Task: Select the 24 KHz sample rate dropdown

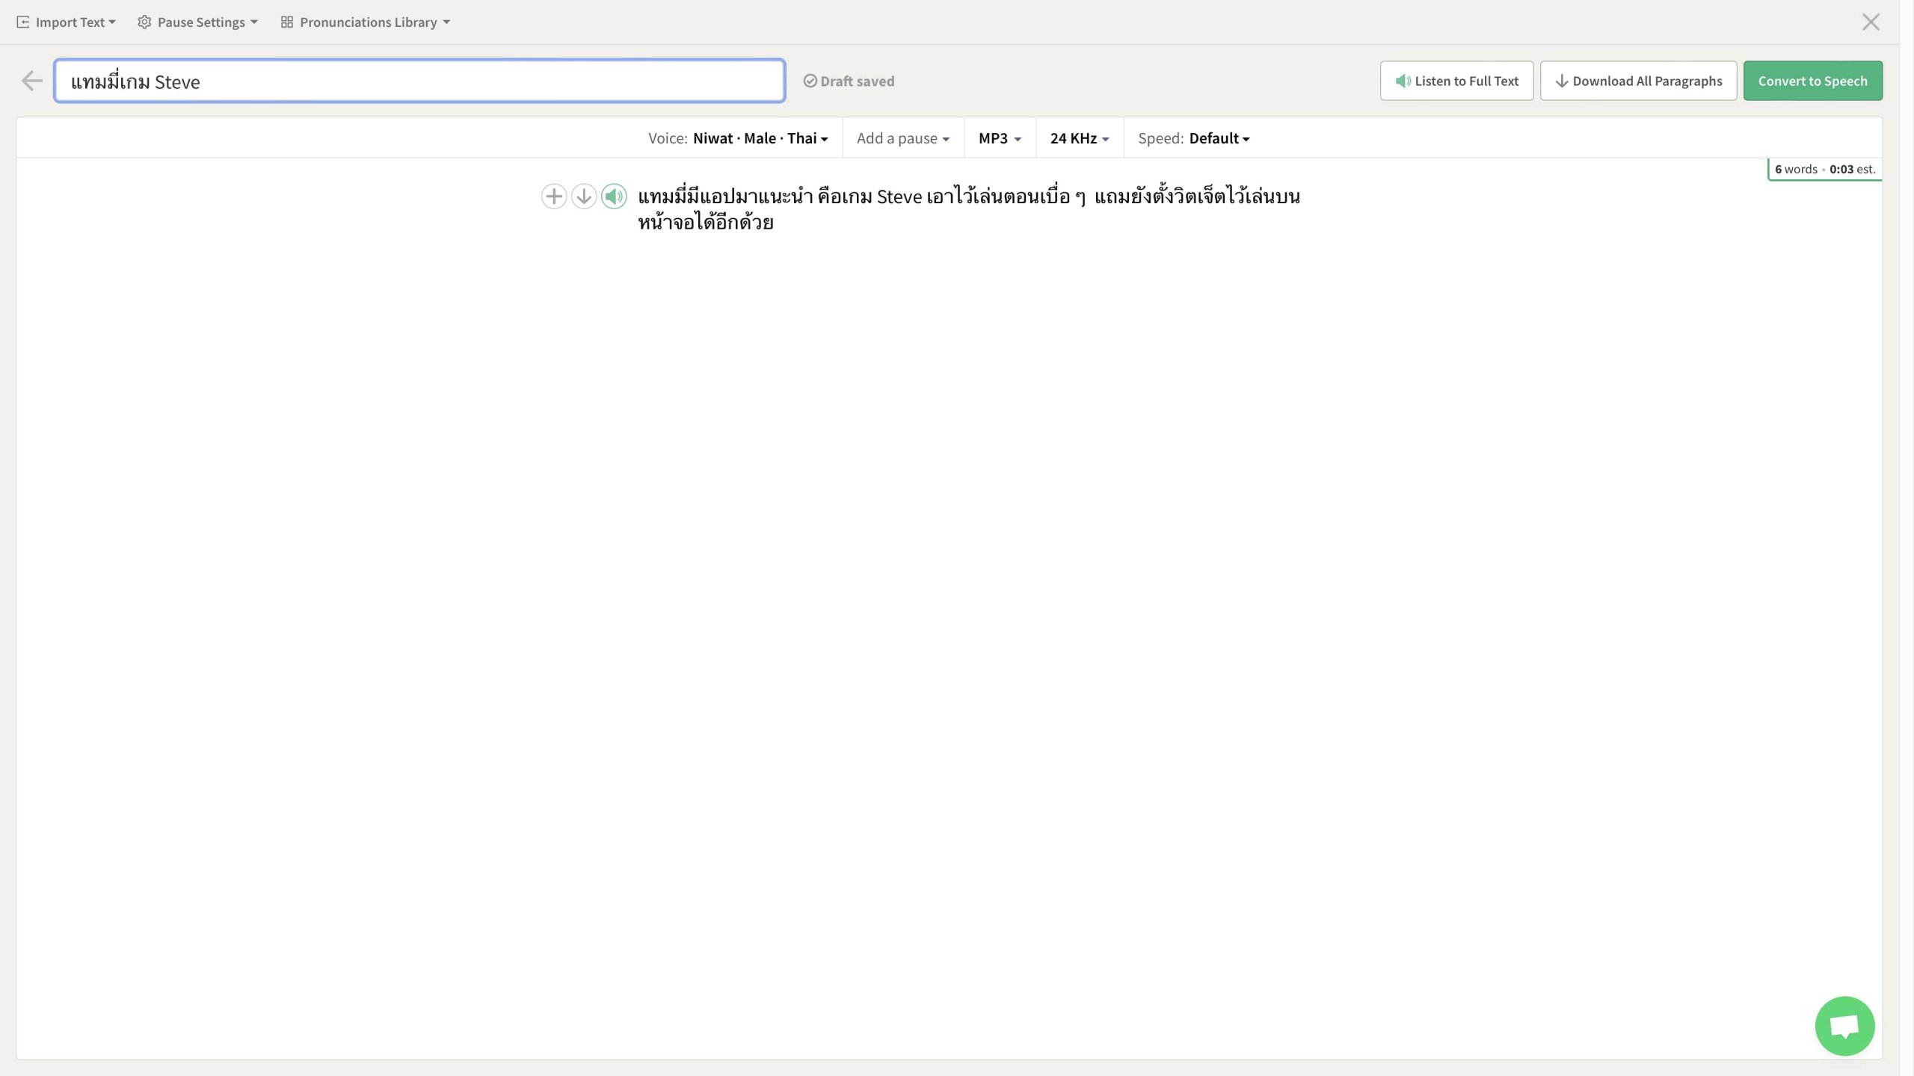Action: click(1079, 138)
